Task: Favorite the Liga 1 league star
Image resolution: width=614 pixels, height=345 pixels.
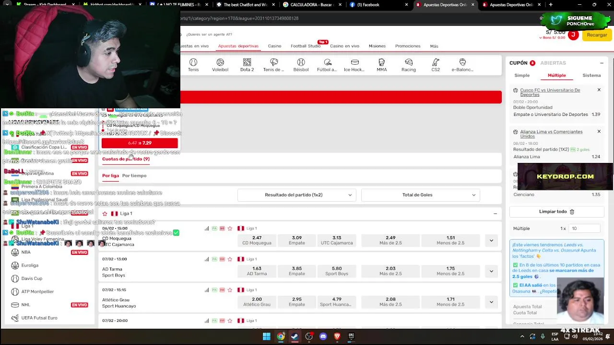Action: [105, 214]
